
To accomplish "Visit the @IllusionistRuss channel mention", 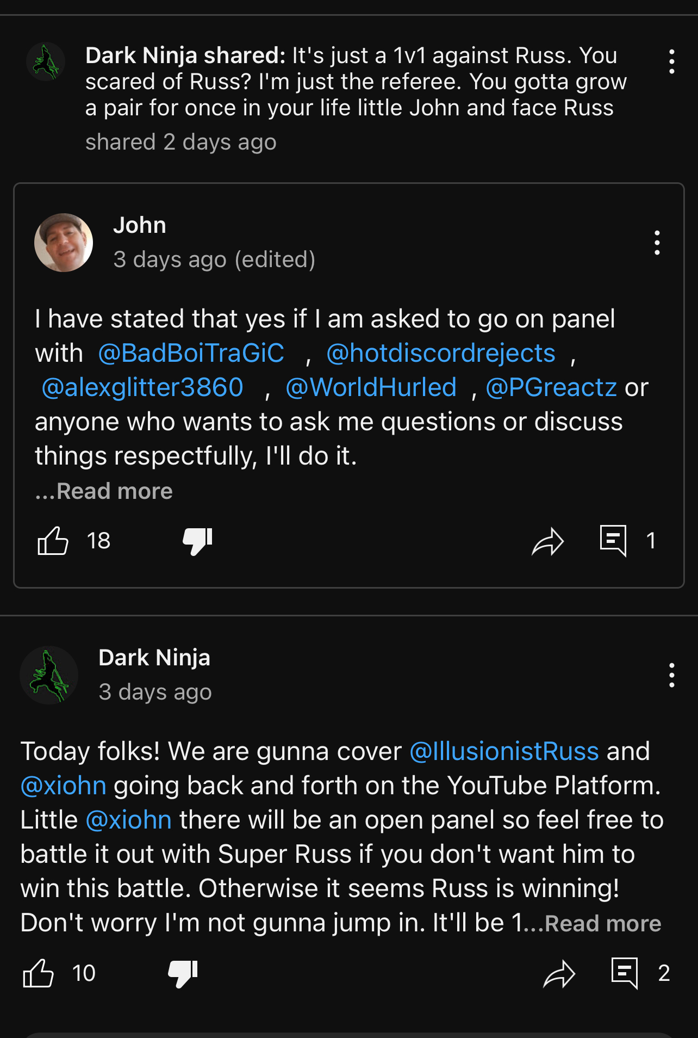I will point(504,751).
